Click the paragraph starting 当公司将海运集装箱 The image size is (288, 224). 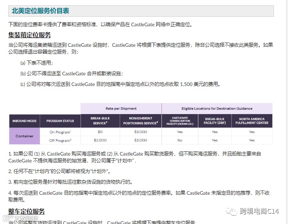(141, 48)
